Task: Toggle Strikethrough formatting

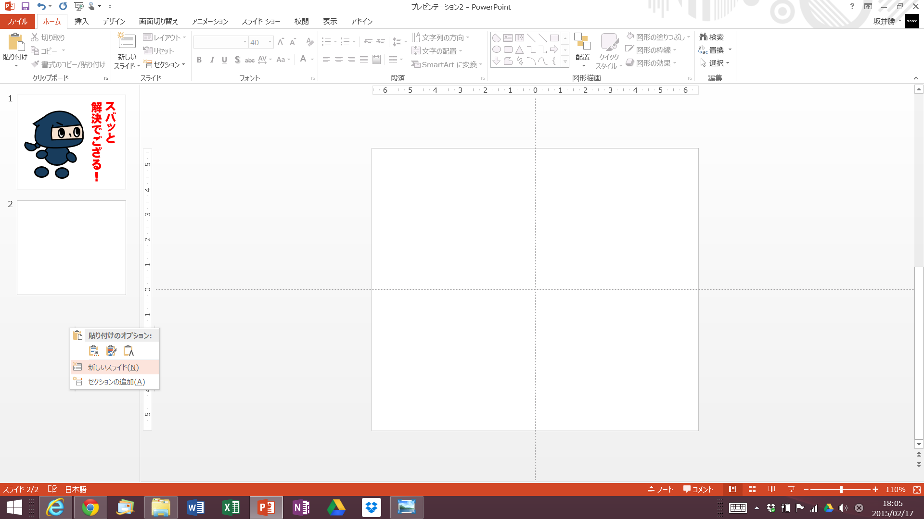Action: click(x=250, y=60)
